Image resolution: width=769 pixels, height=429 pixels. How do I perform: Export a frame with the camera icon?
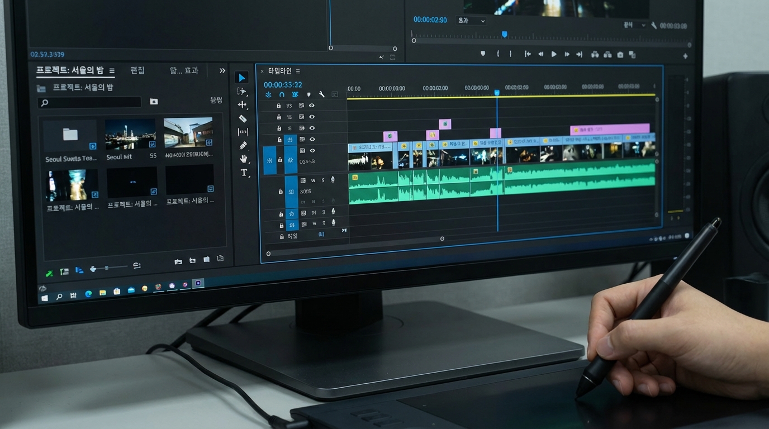(x=620, y=55)
